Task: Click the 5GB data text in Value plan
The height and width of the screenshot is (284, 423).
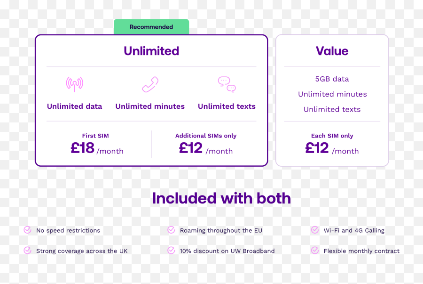Action: tap(332, 79)
